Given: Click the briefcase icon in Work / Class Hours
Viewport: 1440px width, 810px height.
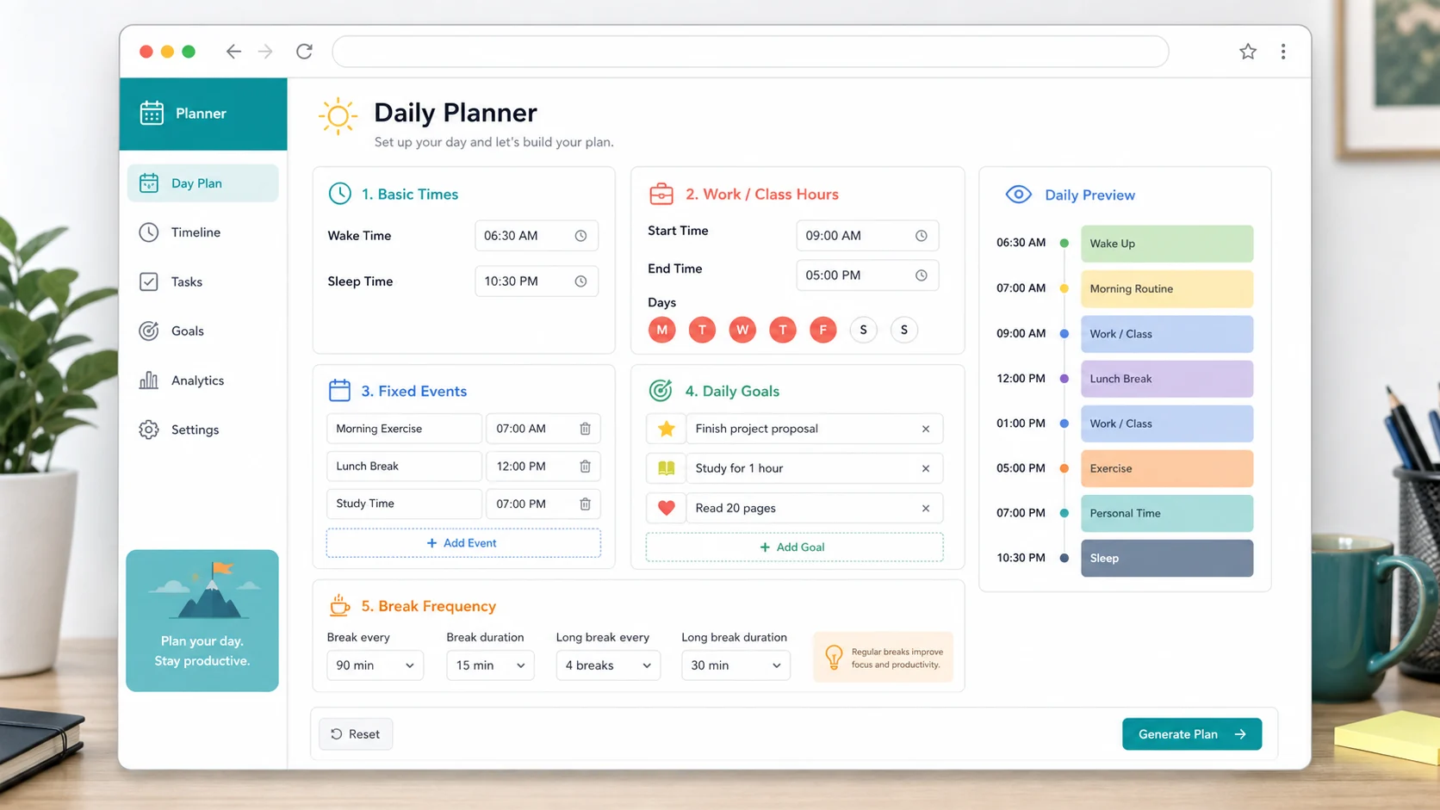Looking at the screenshot, I should pos(661,194).
